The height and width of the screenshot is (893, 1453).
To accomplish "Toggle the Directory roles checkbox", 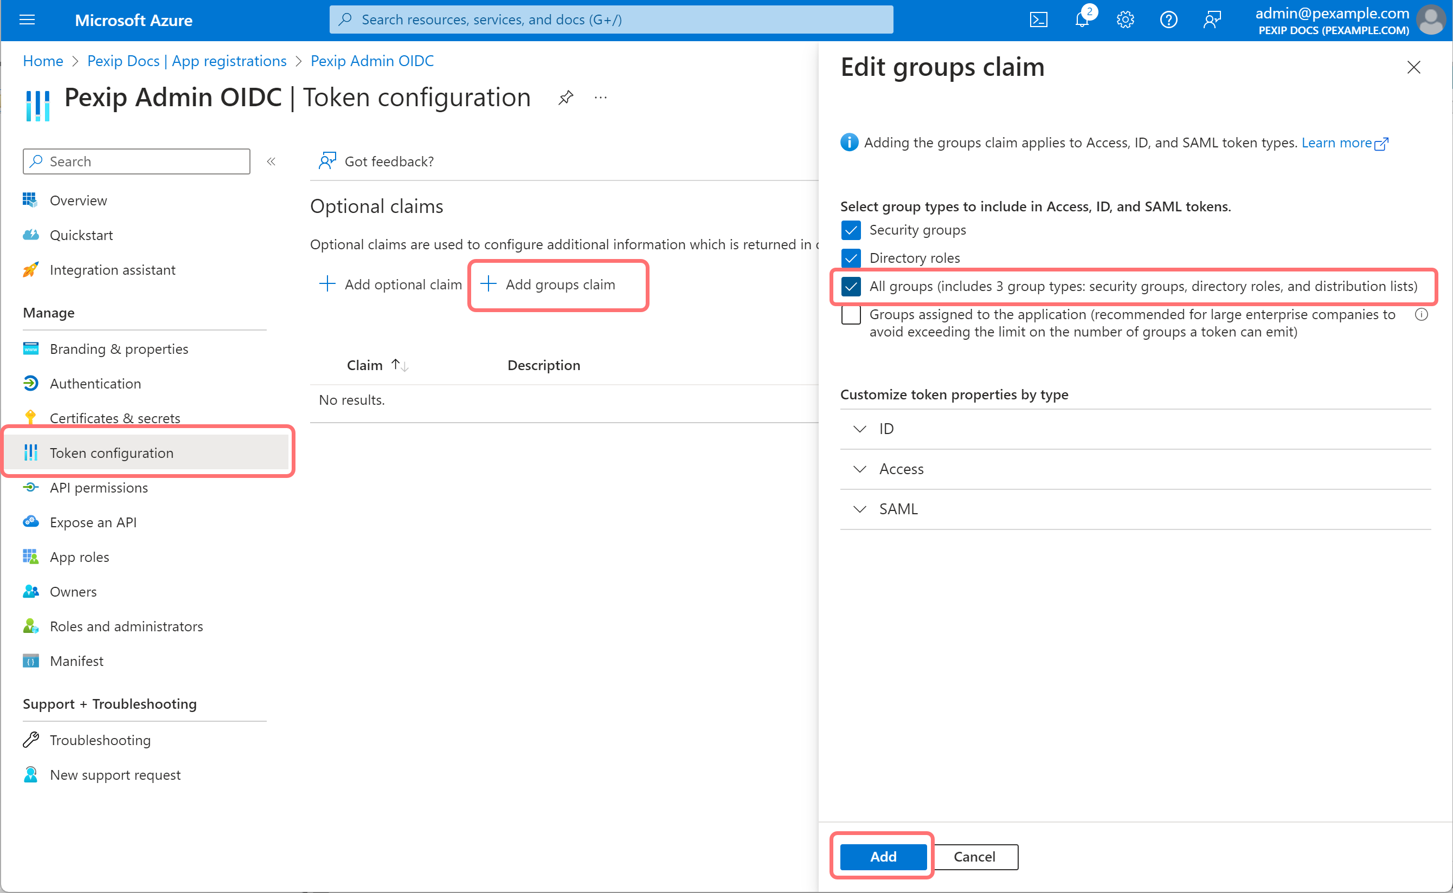I will click(x=850, y=258).
